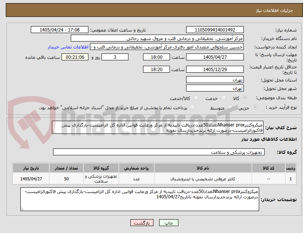This screenshot has width=303, height=233.
Task: Click delivery city field تهران
Action: (215, 88)
